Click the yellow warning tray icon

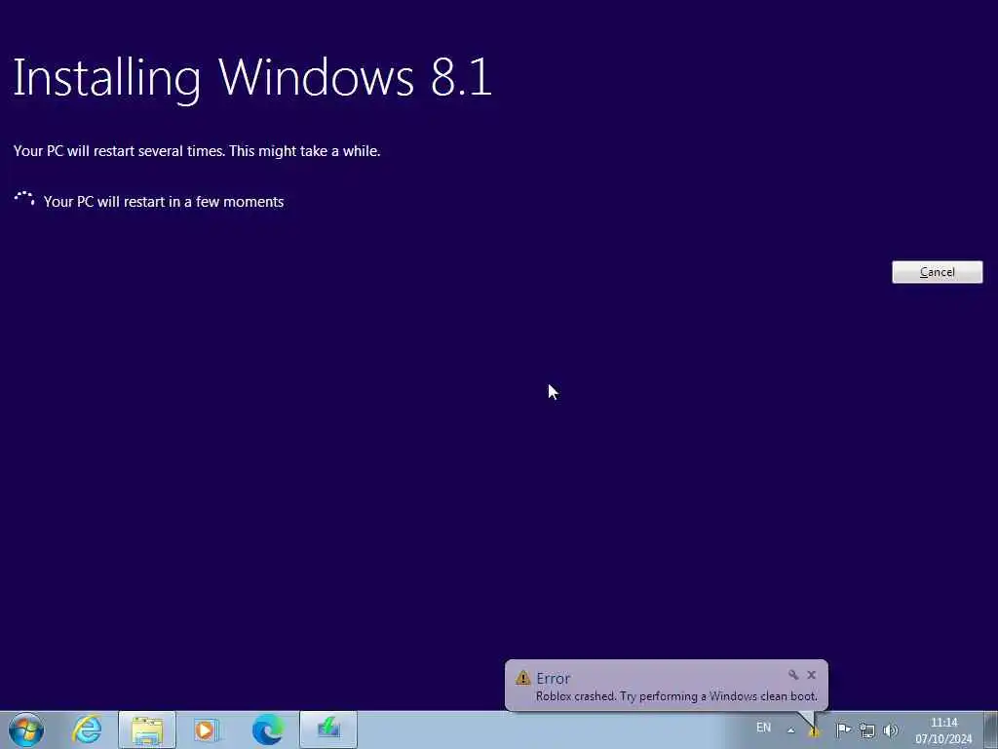coord(814,732)
